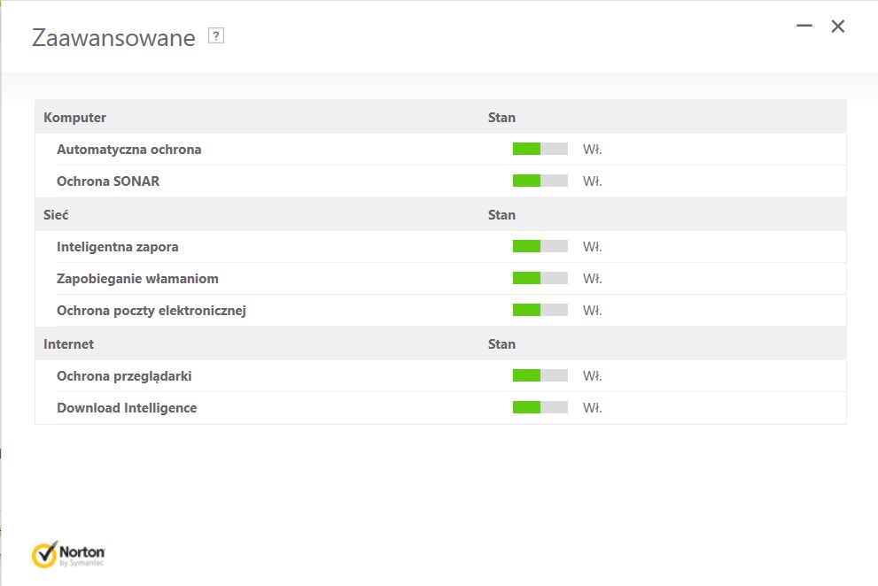Select the Internet section header

(68, 343)
